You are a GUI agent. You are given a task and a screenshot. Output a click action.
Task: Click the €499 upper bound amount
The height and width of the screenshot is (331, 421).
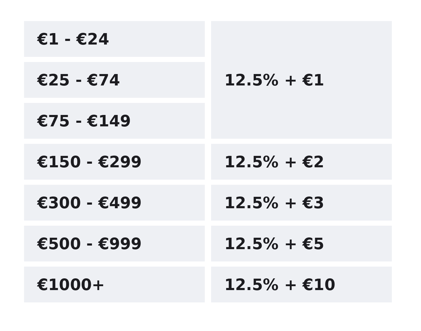pos(120,203)
